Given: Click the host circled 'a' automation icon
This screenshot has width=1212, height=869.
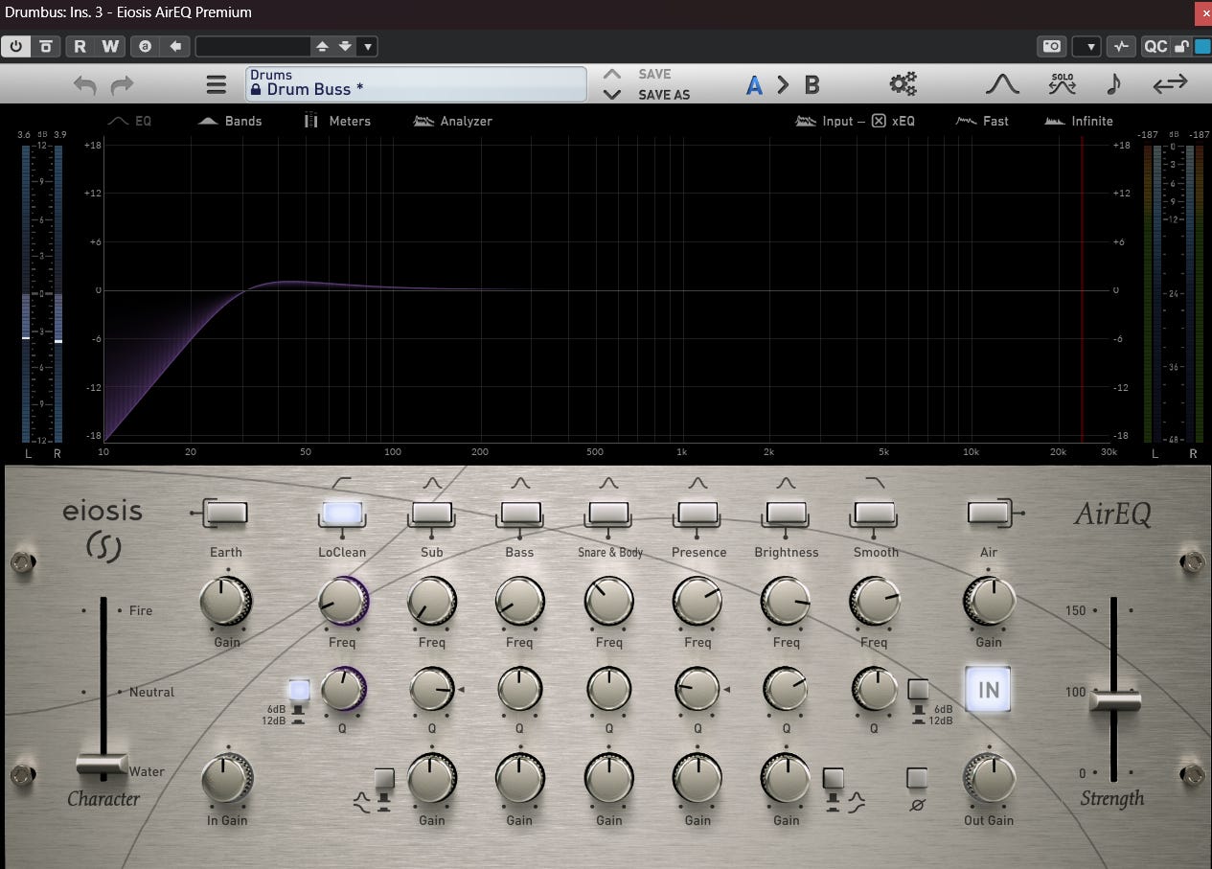Looking at the screenshot, I should [x=145, y=46].
